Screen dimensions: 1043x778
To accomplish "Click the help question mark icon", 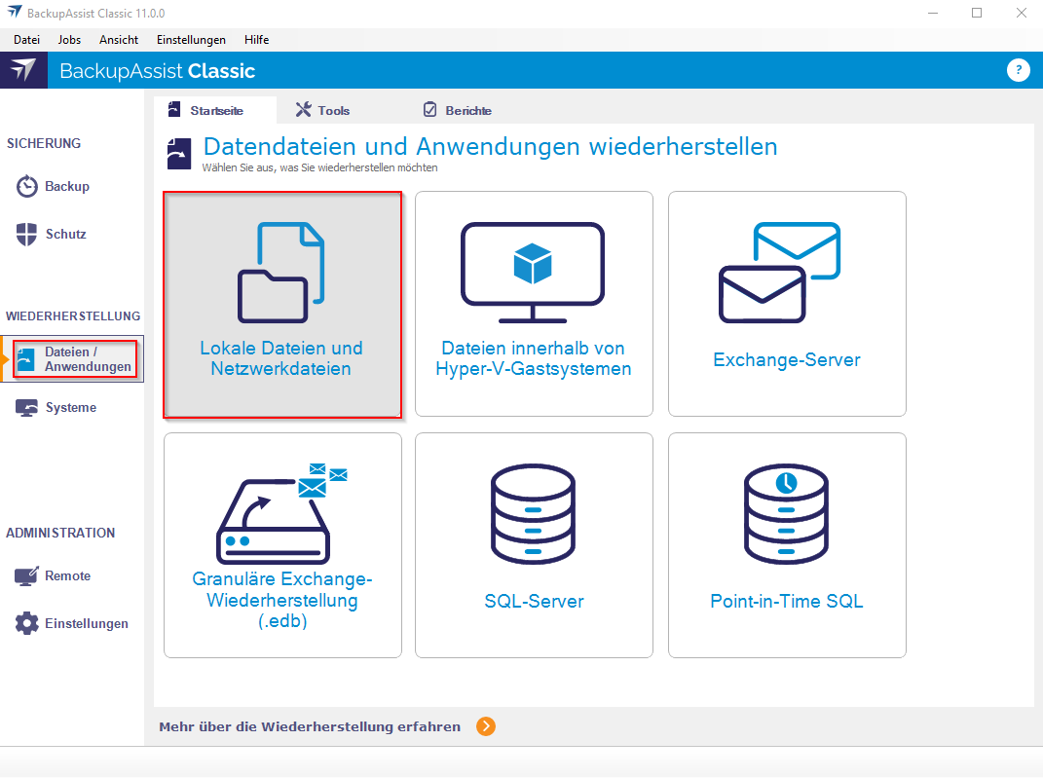I will click(1018, 70).
